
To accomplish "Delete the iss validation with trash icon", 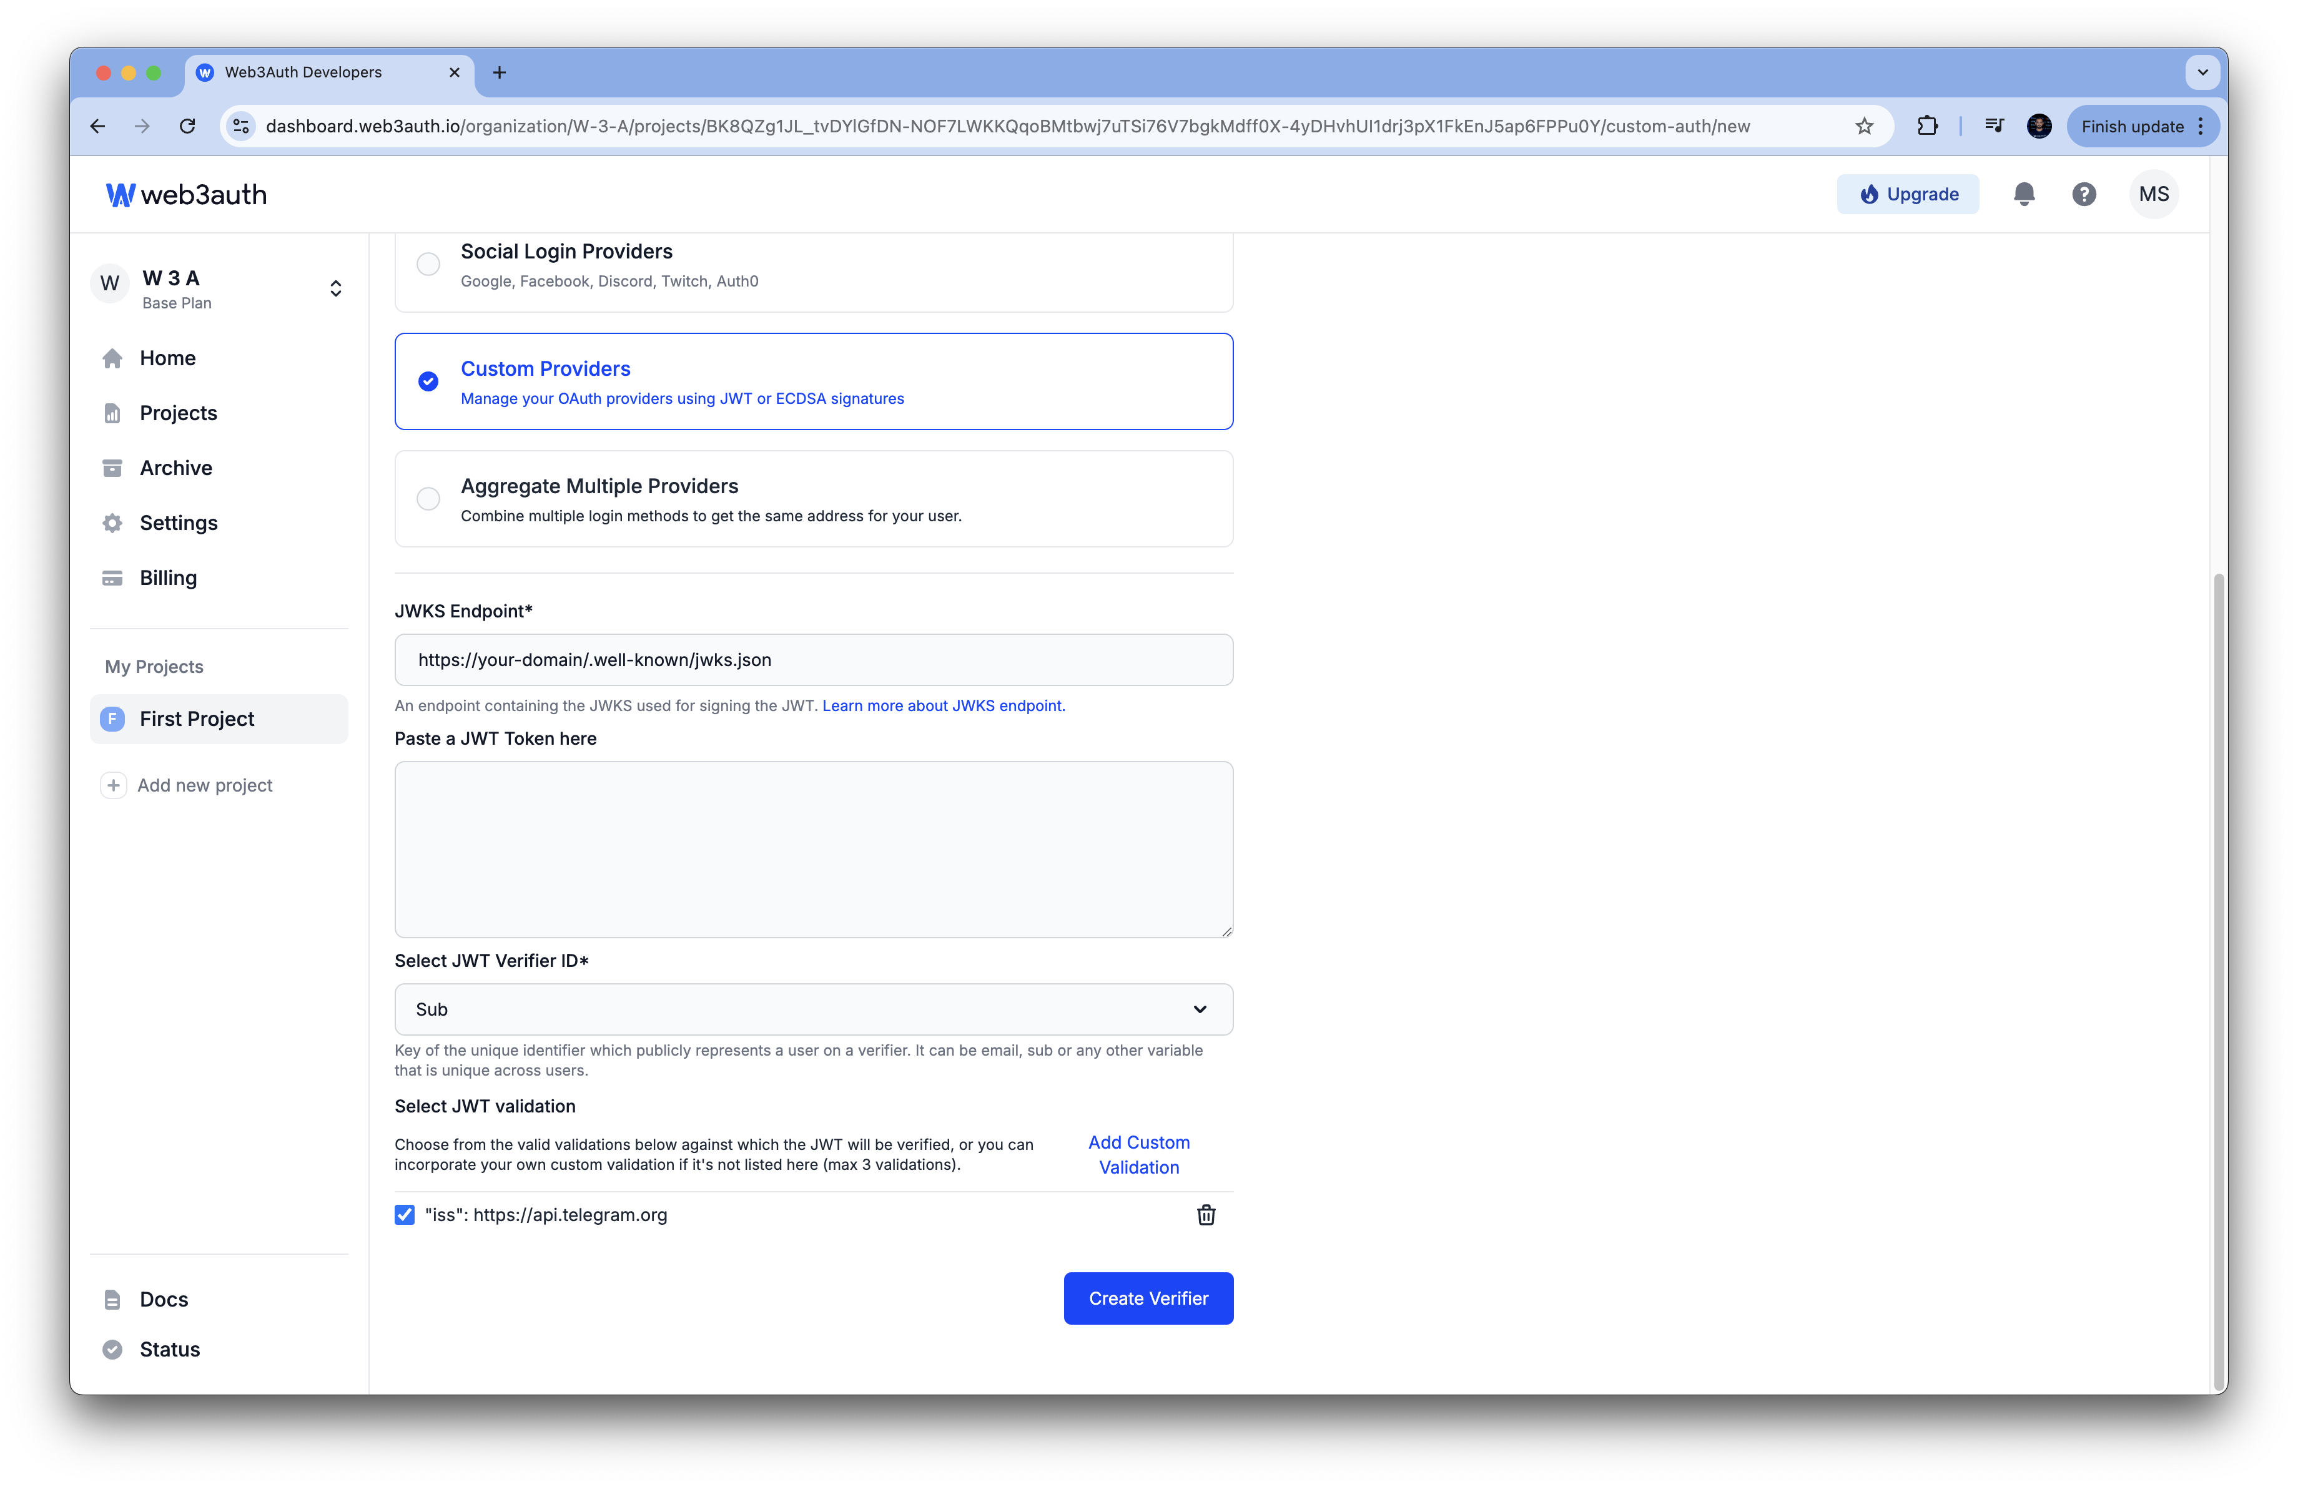I will [1206, 1215].
